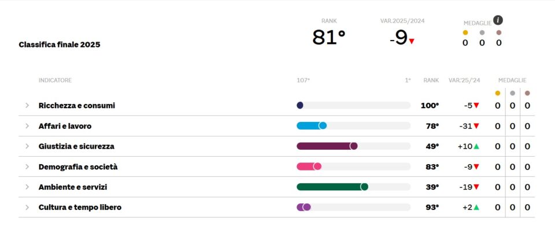This screenshot has height=240, width=555.
Task: Click the gold medal dot in header
Action: pos(465,32)
